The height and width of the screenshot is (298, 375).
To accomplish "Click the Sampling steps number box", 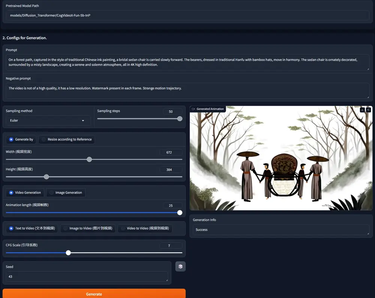I will coord(172,111).
